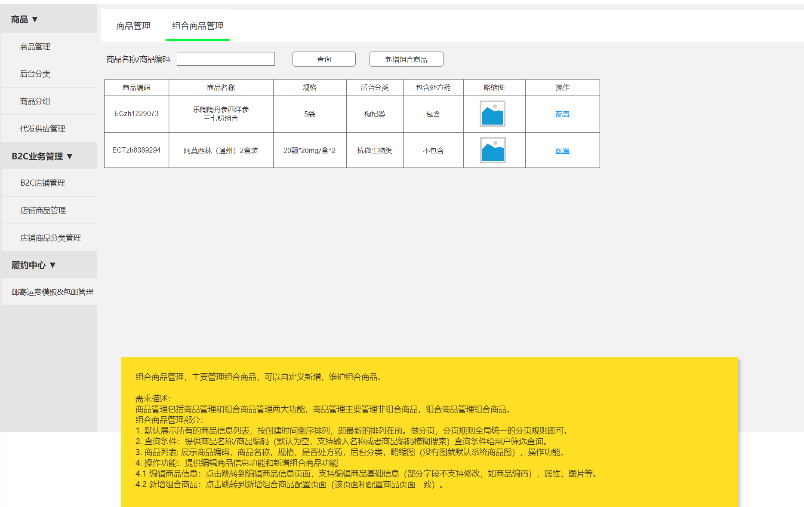Click the 包含处方药 column header
The height and width of the screenshot is (507, 804).
433,87
